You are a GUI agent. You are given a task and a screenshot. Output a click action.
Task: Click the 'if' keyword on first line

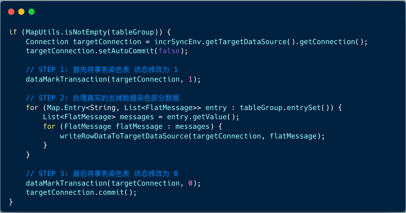point(13,32)
